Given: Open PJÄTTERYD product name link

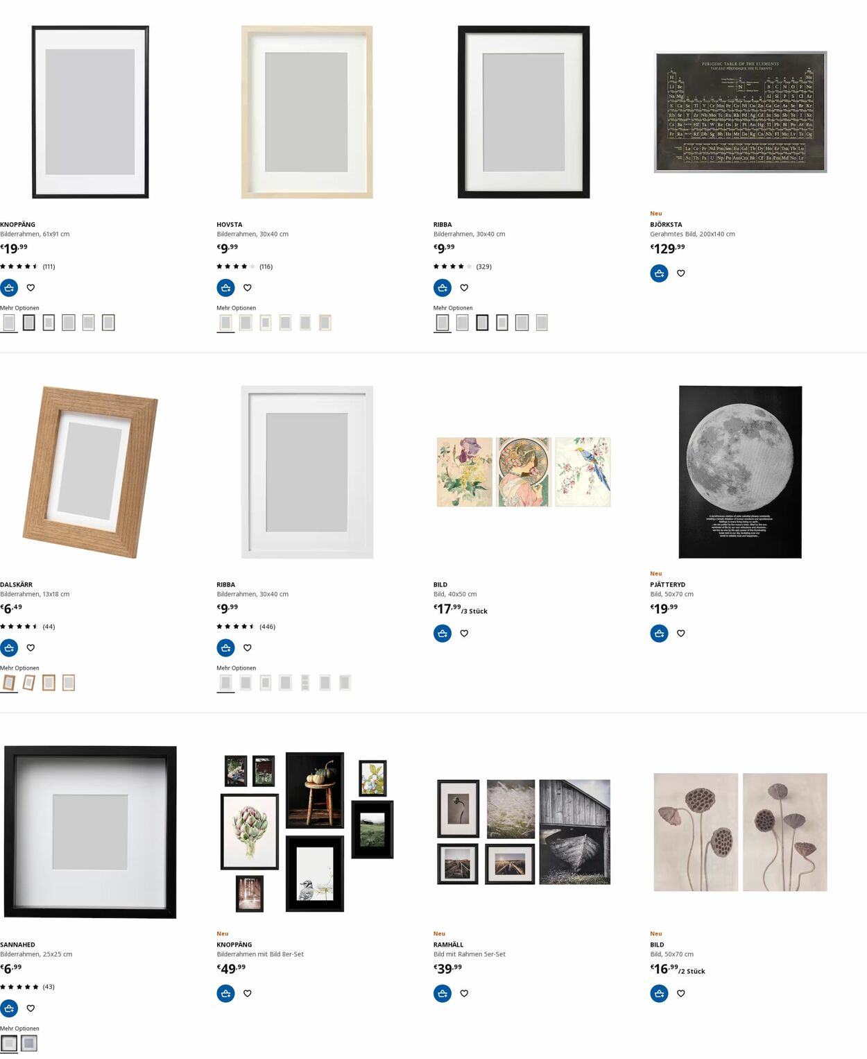Looking at the screenshot, I should (x=667, y=584).
